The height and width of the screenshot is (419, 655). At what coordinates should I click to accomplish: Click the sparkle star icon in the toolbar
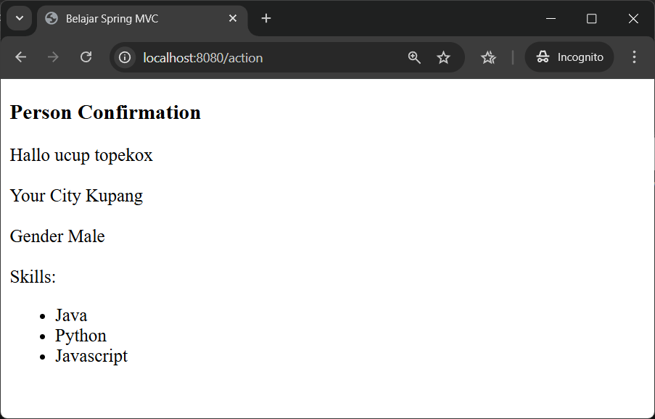coord(488,57)
